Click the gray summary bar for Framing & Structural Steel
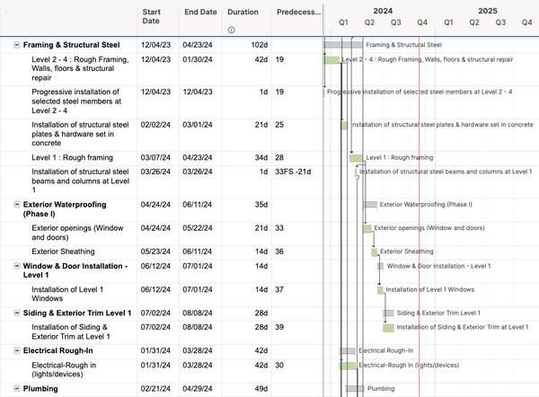Image resolution: width=539 pixels, height=397 pixels. [343, 45]
